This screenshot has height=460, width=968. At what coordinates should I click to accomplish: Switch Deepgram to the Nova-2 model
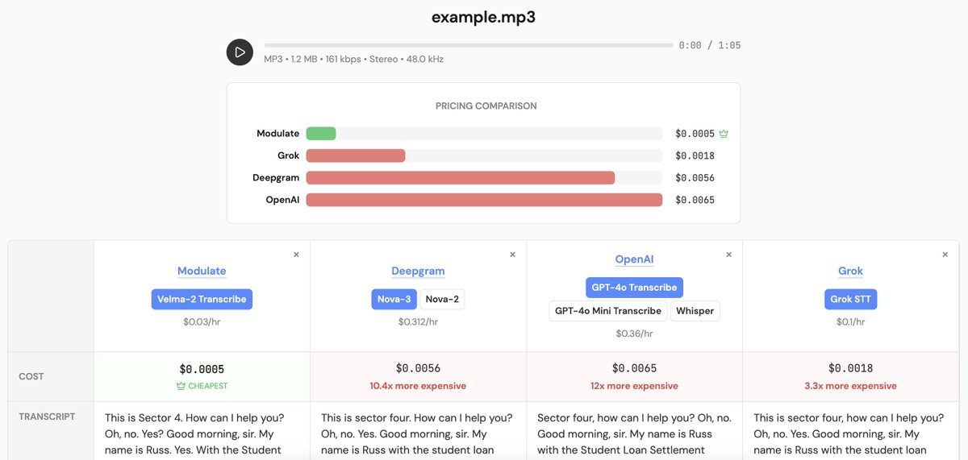[442, 299]
